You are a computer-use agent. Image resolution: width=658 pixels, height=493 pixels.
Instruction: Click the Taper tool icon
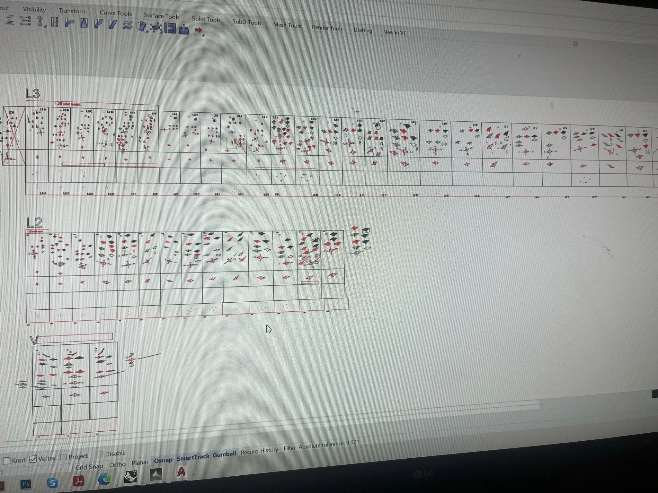84,23
